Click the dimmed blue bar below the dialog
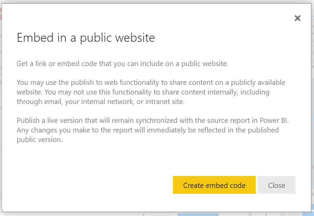 198,214
